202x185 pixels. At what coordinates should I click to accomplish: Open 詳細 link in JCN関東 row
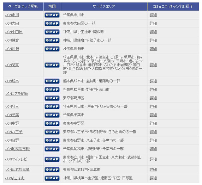(x=153, y=65)
